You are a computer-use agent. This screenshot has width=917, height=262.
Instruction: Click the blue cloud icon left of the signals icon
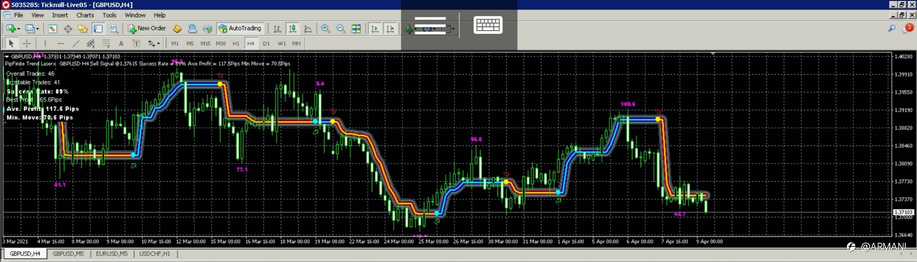pyautogui.click(x=192, y=29)
